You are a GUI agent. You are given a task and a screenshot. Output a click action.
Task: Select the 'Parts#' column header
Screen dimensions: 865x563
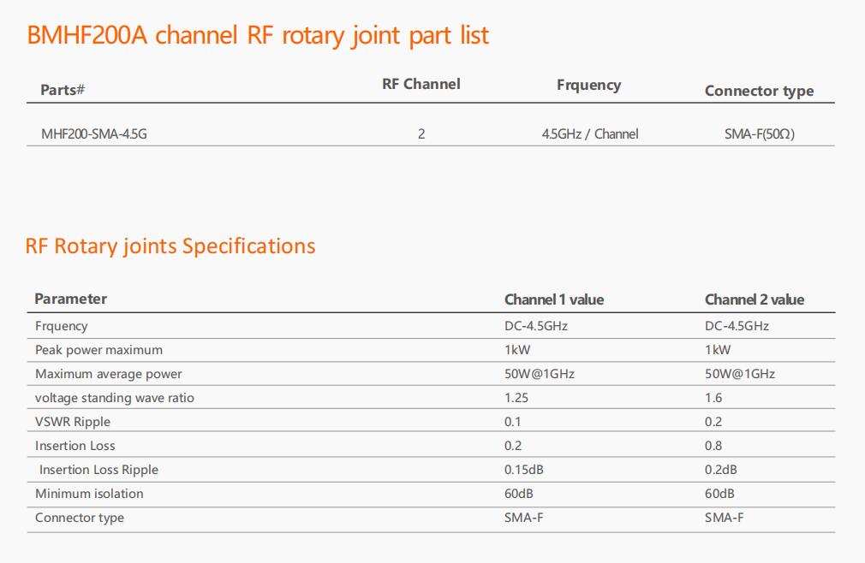(x=63, y=90)
